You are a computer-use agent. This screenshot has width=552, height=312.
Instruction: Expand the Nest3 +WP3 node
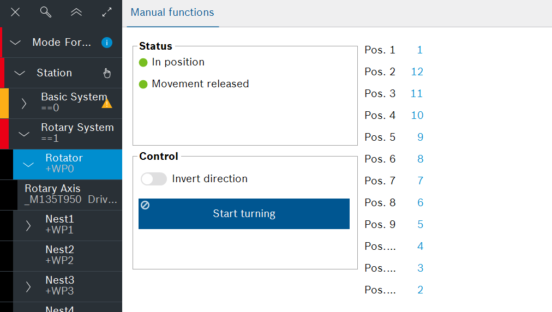click(28, 287)
